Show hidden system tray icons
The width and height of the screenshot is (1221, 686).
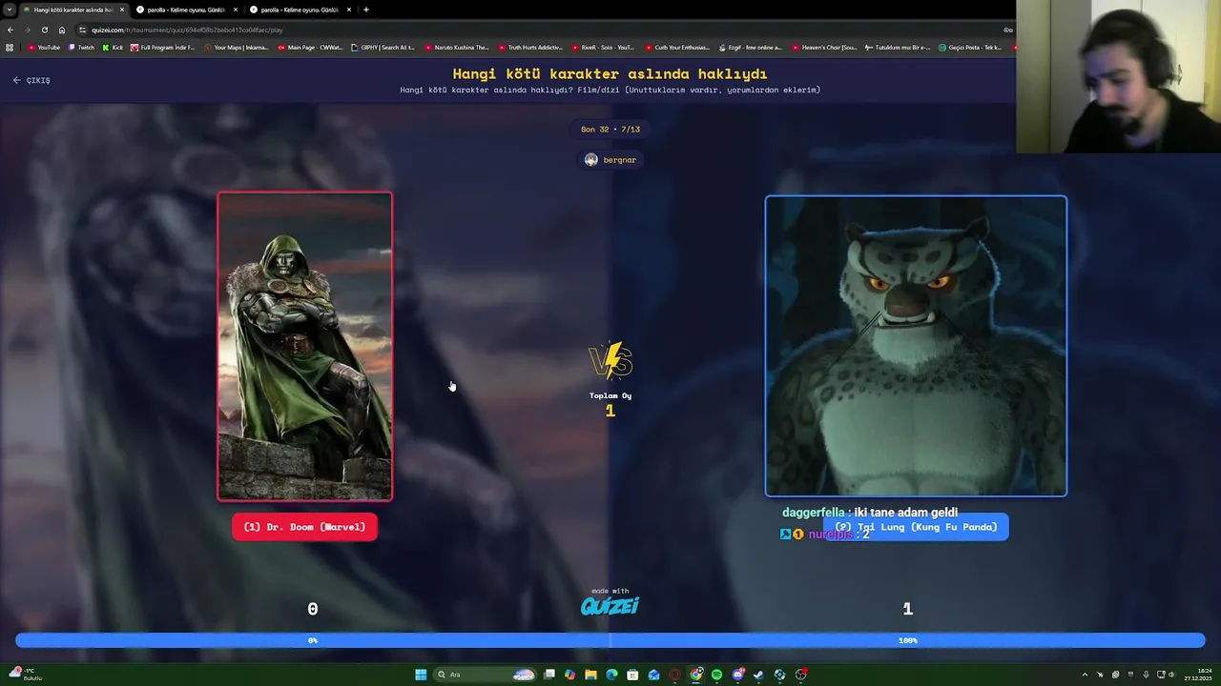point(1085,675)
